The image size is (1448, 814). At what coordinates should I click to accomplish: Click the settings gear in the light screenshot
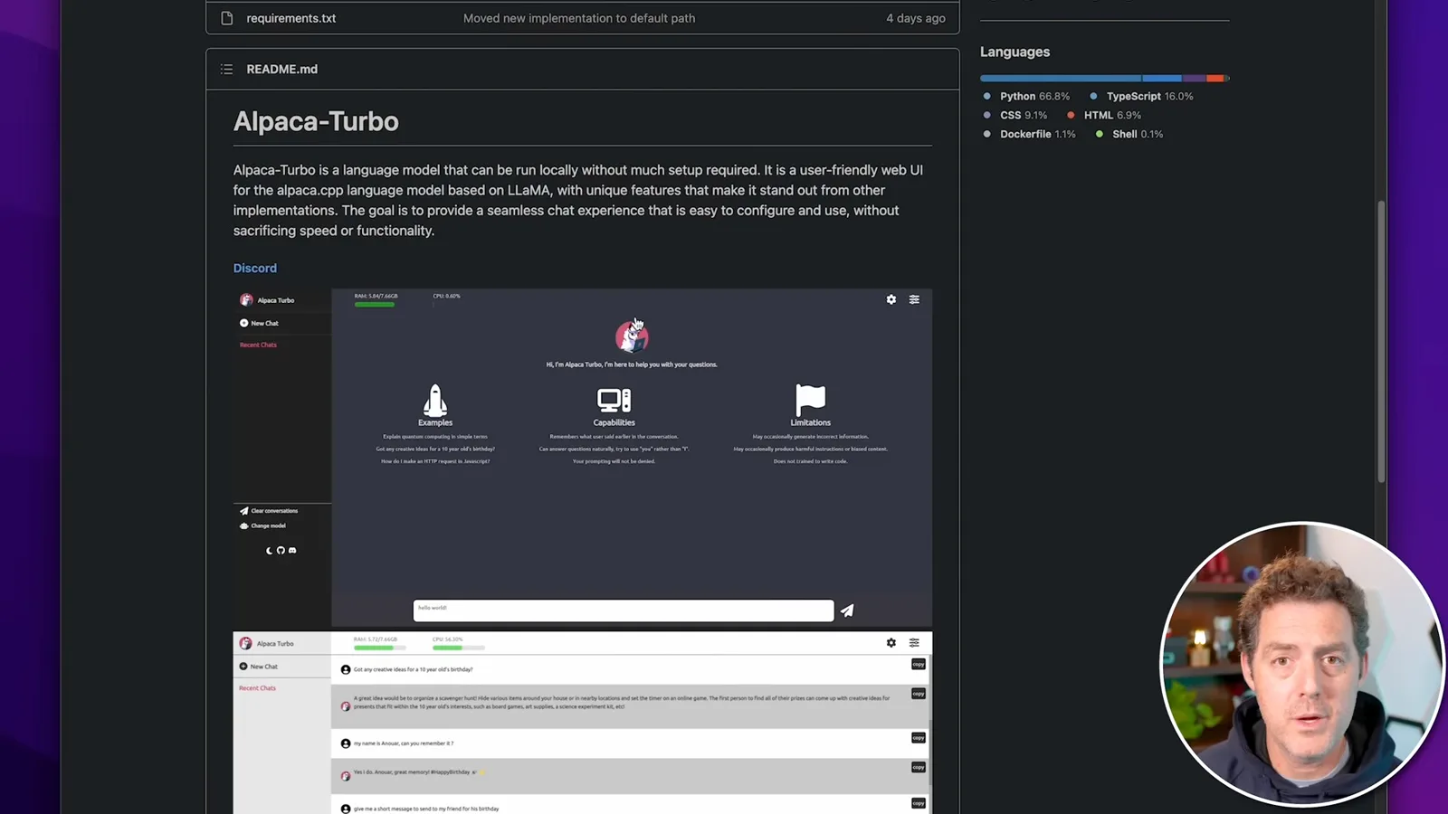click(891, 643)
